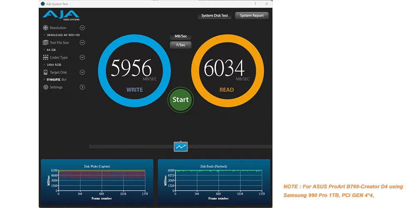The height and width of the screenshot is (208, 416).
Task: Click the Settings gear icon
Action: pos(46,87)
